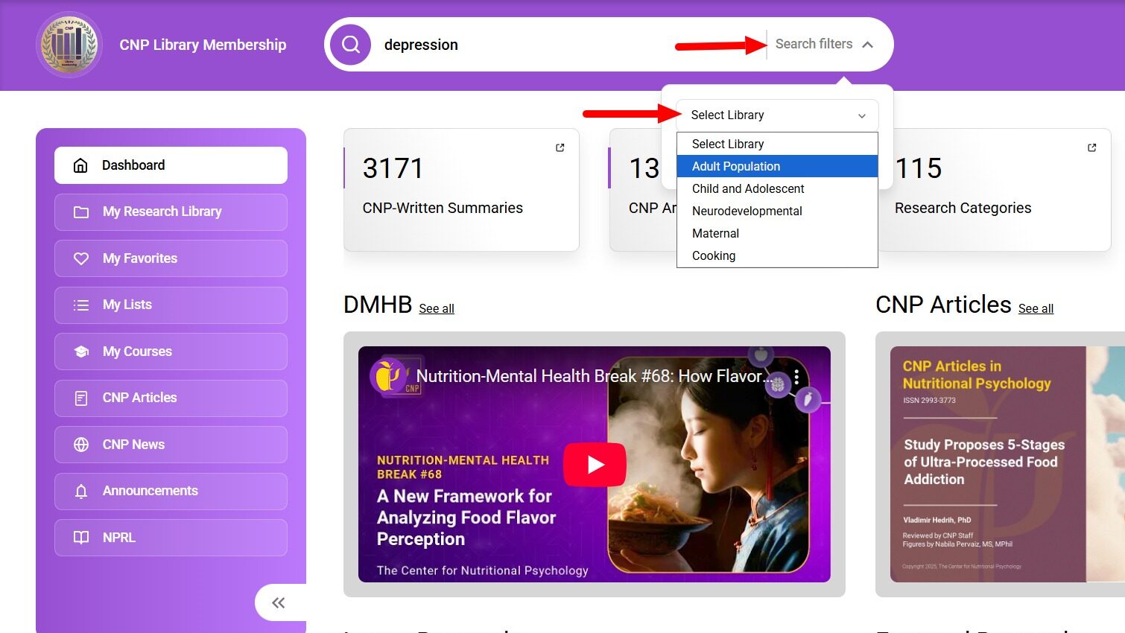Viewport: 1125px width, 633px height.
Task: Play the Nutrition-Mental Health Break video
Action: click(x=595, y=465)
